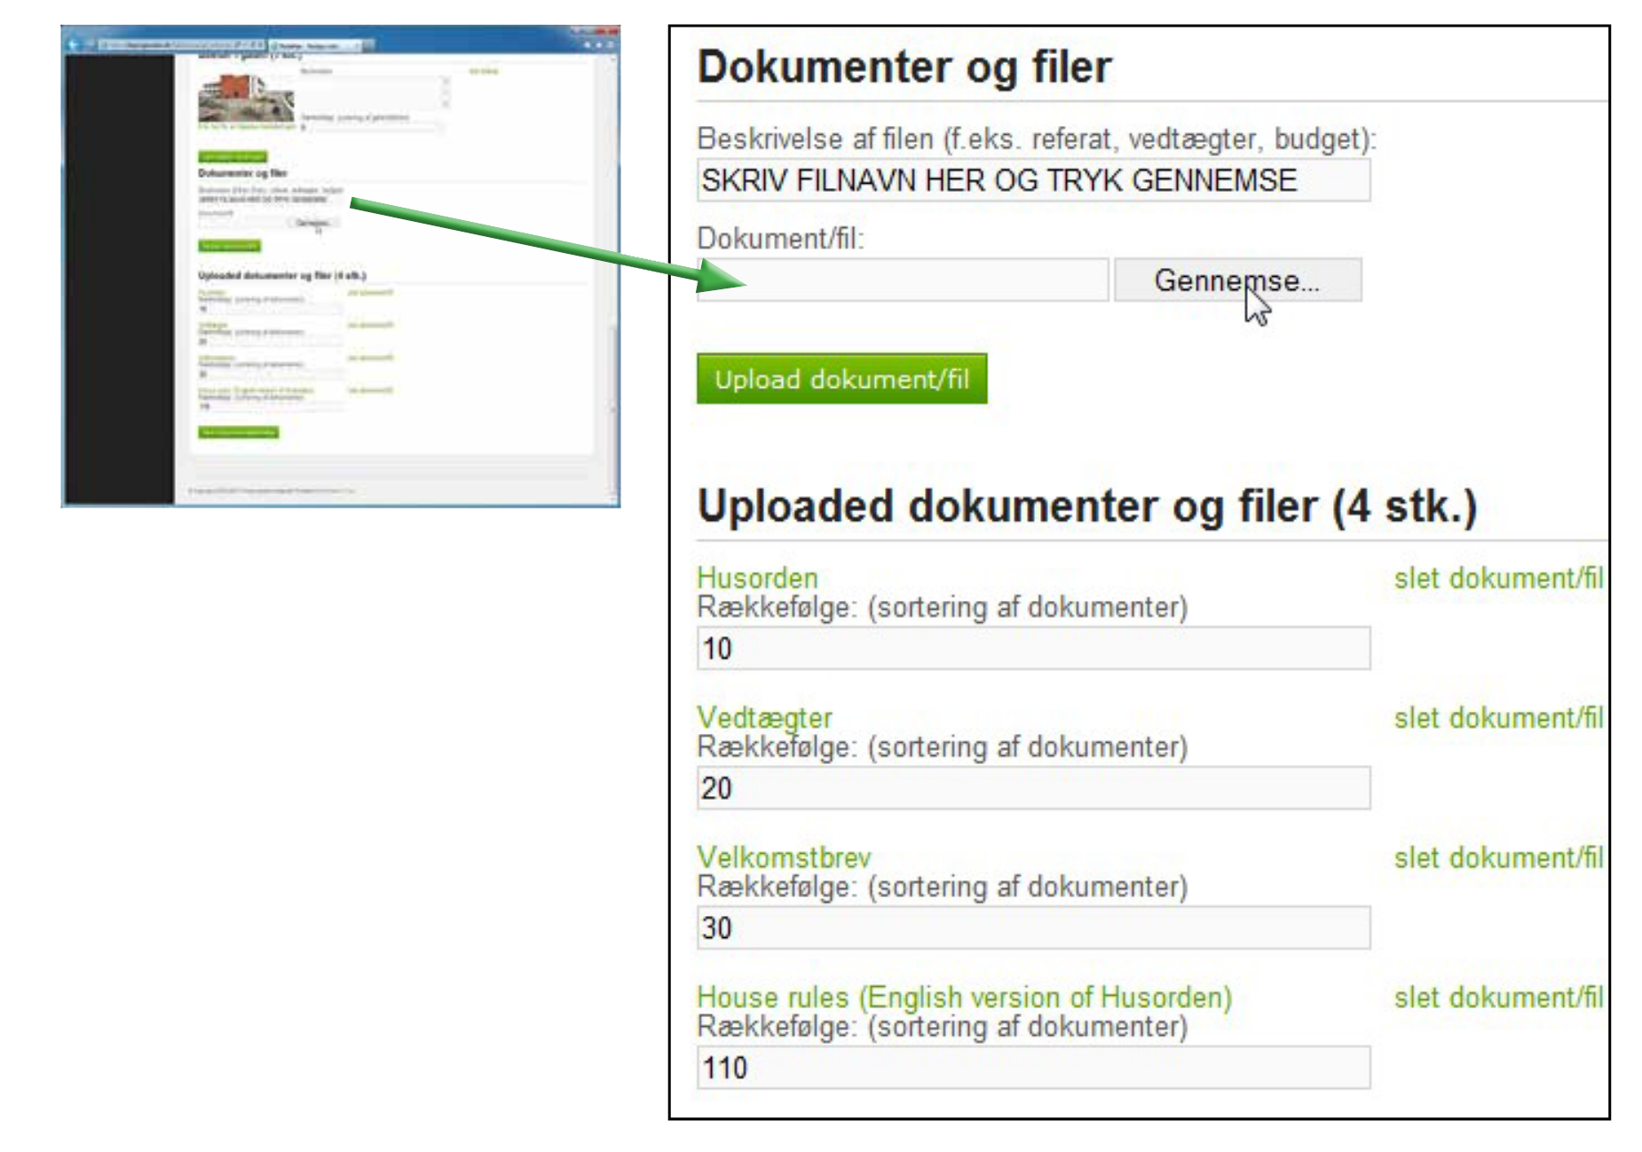
Task: Click the Gennemse... browse button
Action: pos(1236,280)
